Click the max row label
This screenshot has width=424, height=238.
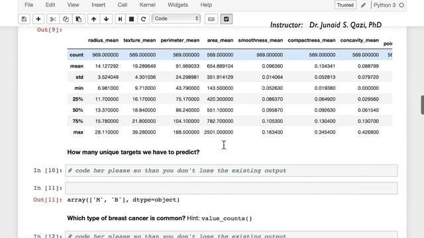(x=78, y=132)
